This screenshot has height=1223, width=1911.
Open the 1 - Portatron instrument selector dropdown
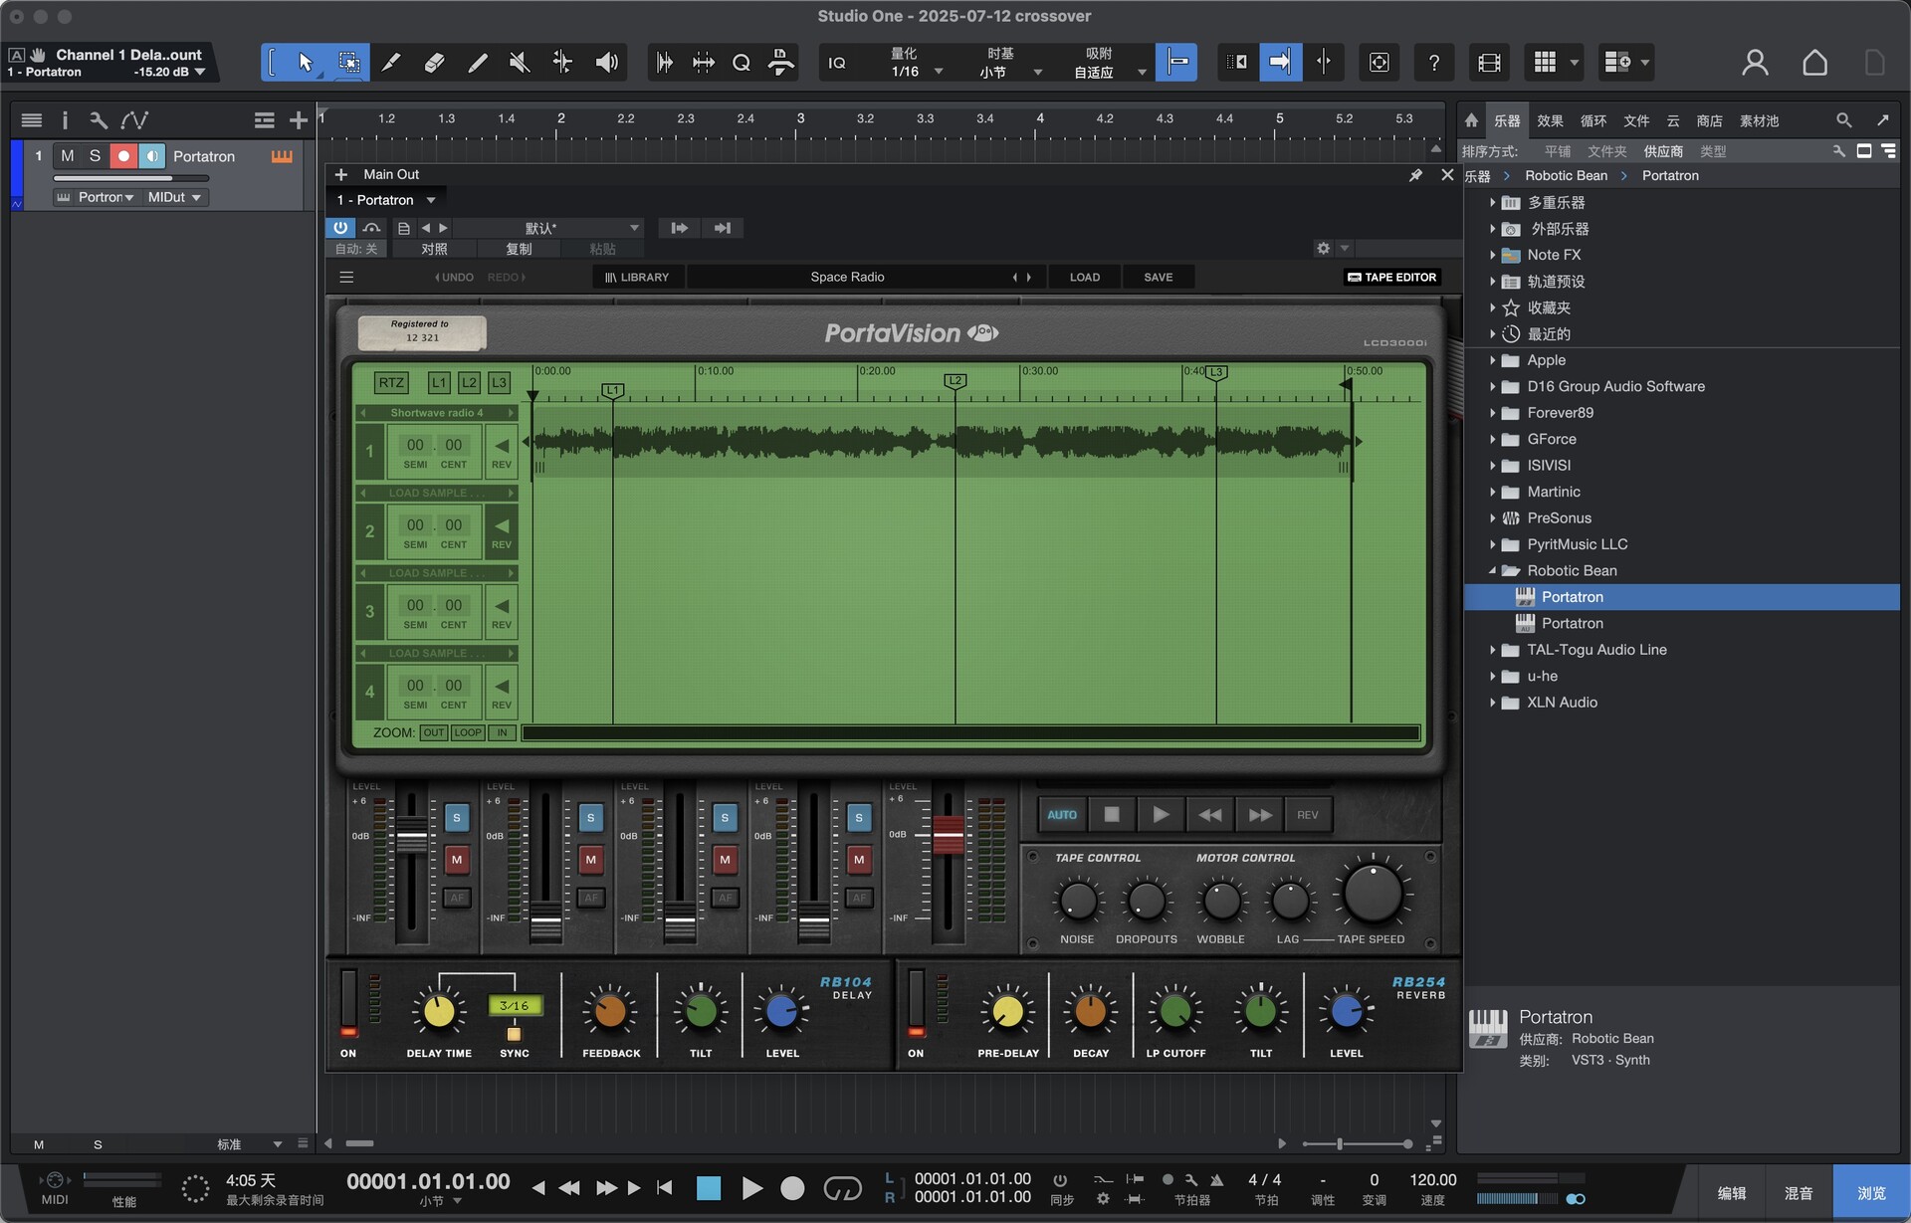[x=385, y=200]
